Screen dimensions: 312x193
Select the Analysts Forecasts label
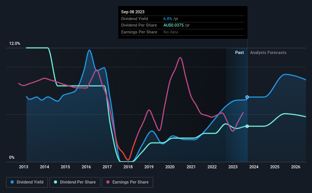coord(268,52)
